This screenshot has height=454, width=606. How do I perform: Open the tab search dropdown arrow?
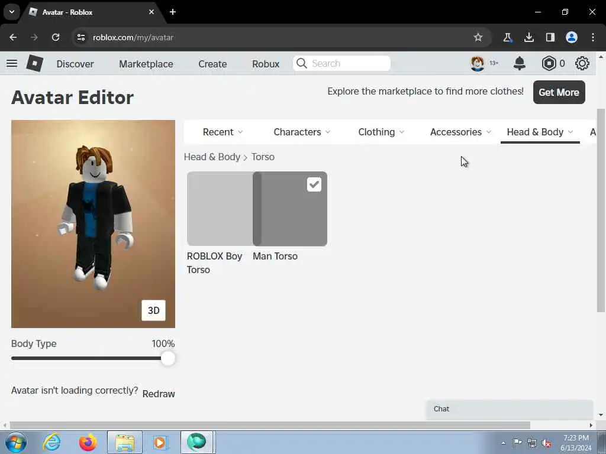click(x=12, y=12)
